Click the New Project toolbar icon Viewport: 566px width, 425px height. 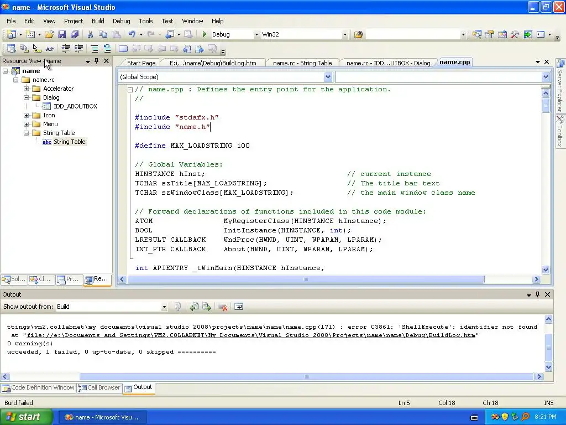point(11,34)
